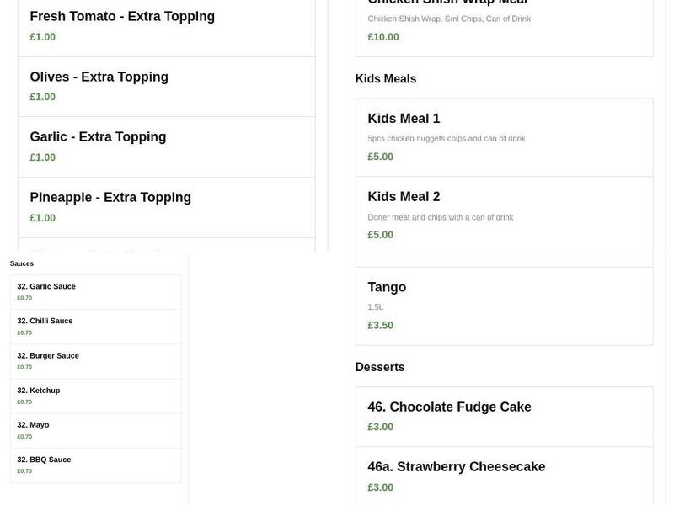Select Kids Meal 1 with chicken nuggets
The image size is (674, 505).
click(x=403, y=118)
